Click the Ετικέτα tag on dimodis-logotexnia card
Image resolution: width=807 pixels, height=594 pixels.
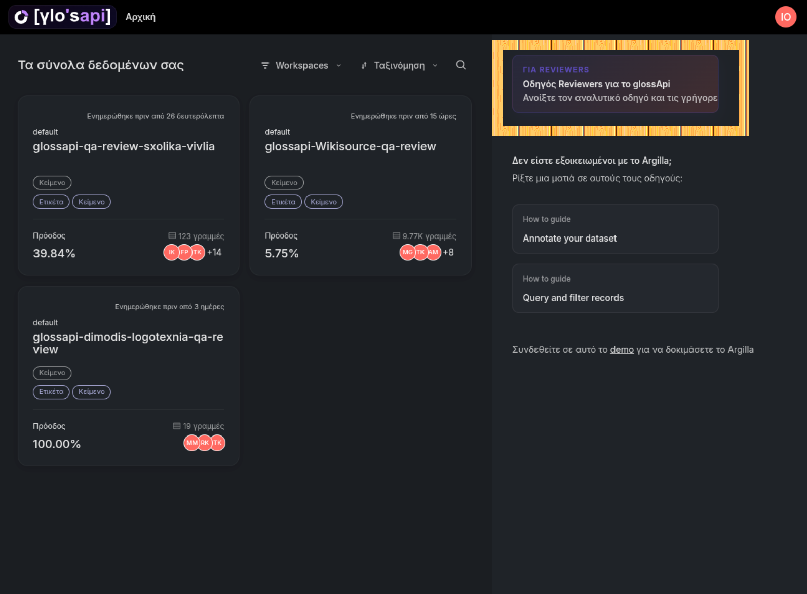[x=51, y=392]
